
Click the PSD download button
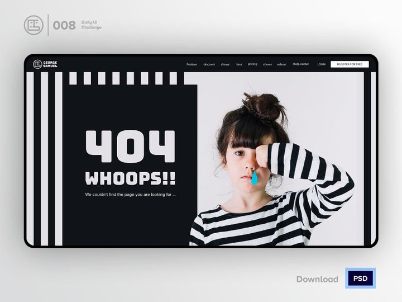pos(360,279)
